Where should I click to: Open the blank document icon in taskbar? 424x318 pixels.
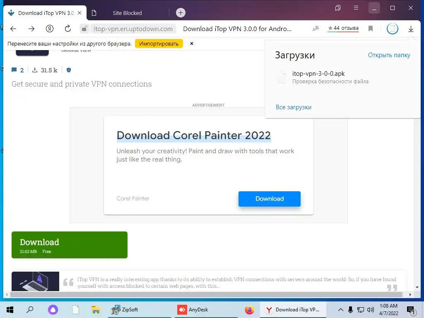coord(75,310)
